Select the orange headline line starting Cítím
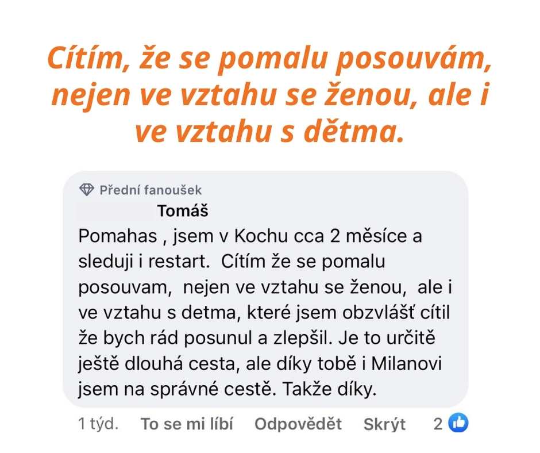Viewport: 540px width, 453px height. pyautogui.click(x=269, y=58)
